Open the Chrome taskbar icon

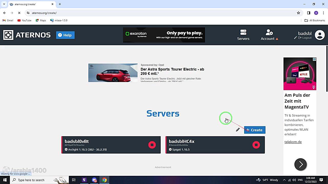pos(104,180)
